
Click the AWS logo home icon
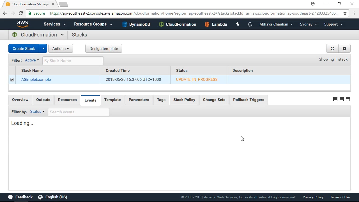coord(22,24)
